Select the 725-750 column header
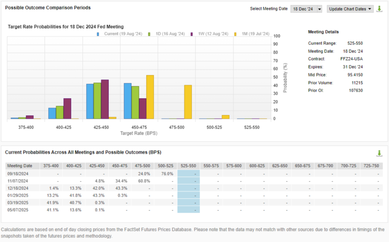The image size is (389, 242). coord(372,166)
